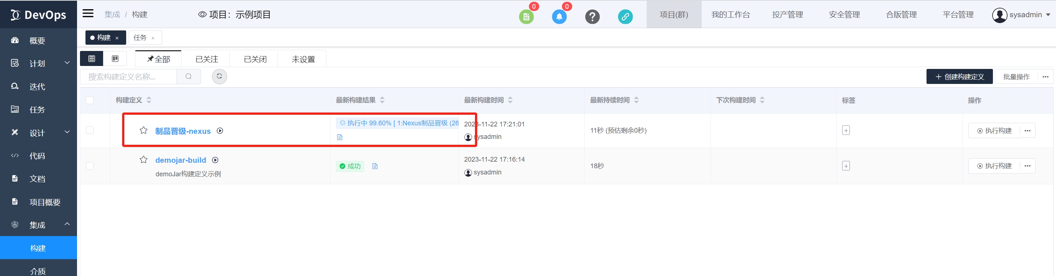Open more options next to 批量操作

coord(1045,77)
